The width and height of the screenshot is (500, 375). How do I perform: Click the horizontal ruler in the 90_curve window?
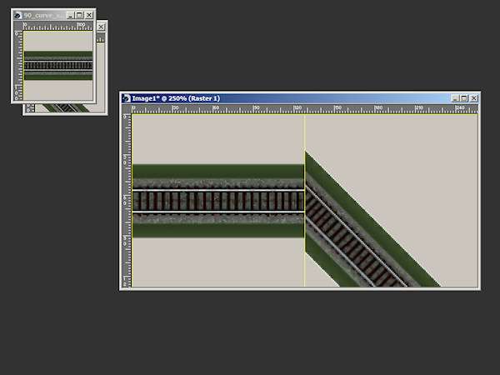pos(58,27)
